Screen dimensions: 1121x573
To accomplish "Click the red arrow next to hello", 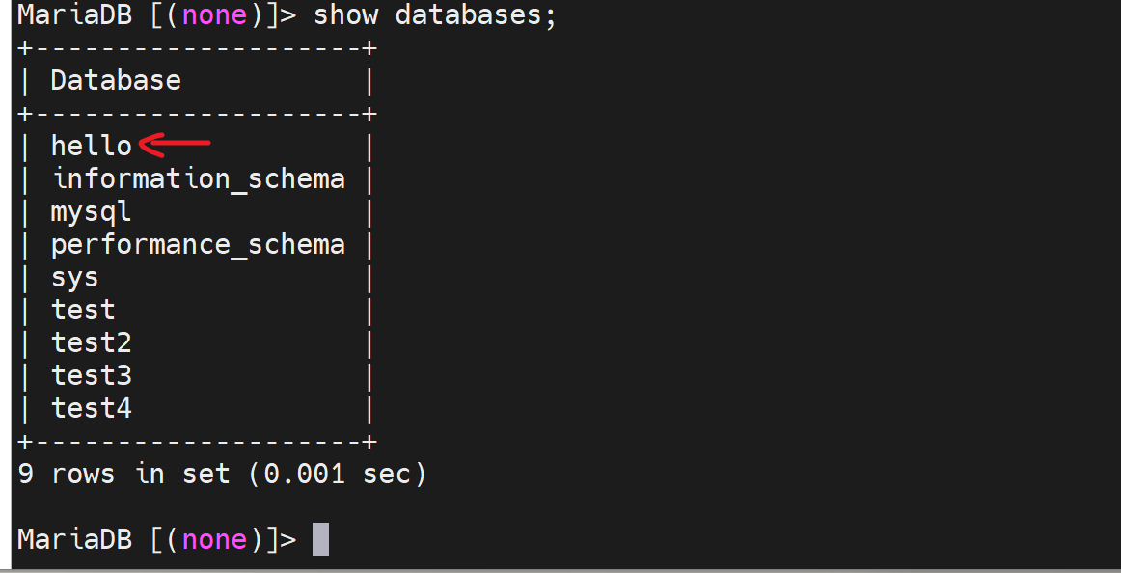I will (176, 146).
